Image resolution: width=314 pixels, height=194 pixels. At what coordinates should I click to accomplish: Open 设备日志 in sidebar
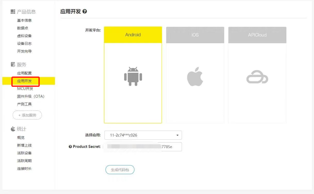(24, 43)
